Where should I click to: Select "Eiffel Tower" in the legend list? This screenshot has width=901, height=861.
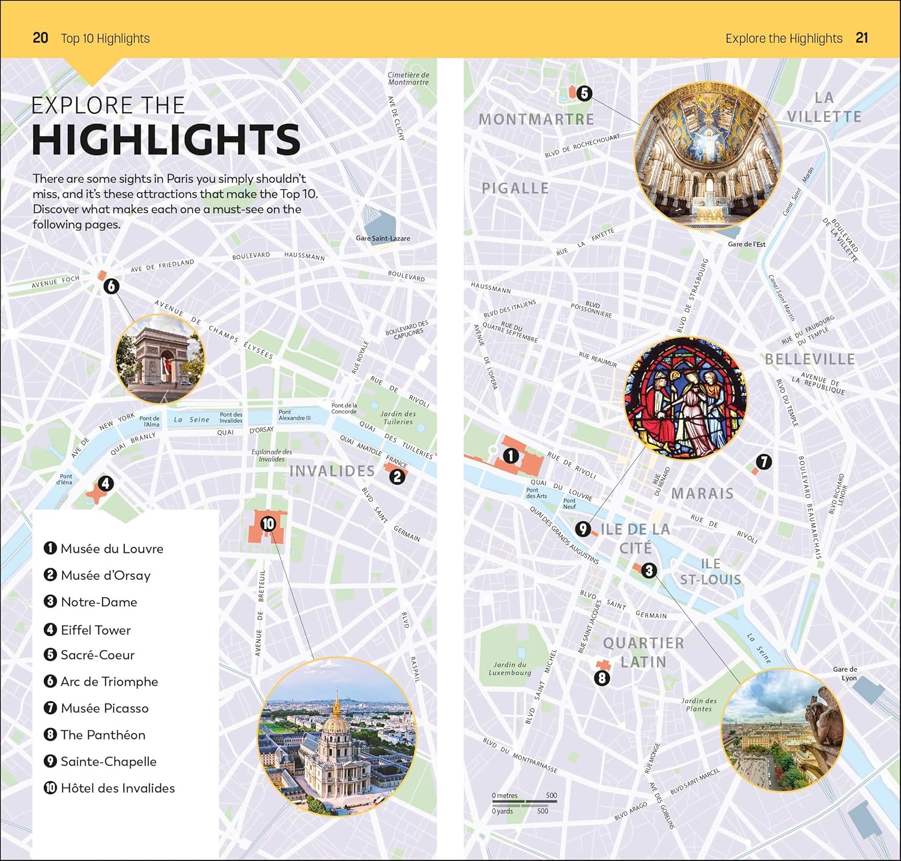point(96,630)
